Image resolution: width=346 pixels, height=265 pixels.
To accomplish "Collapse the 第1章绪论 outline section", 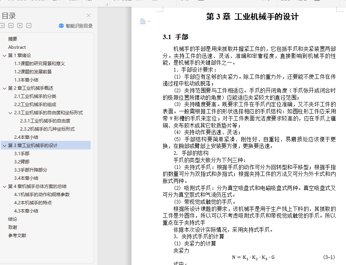I will click(x=4, y=55).
